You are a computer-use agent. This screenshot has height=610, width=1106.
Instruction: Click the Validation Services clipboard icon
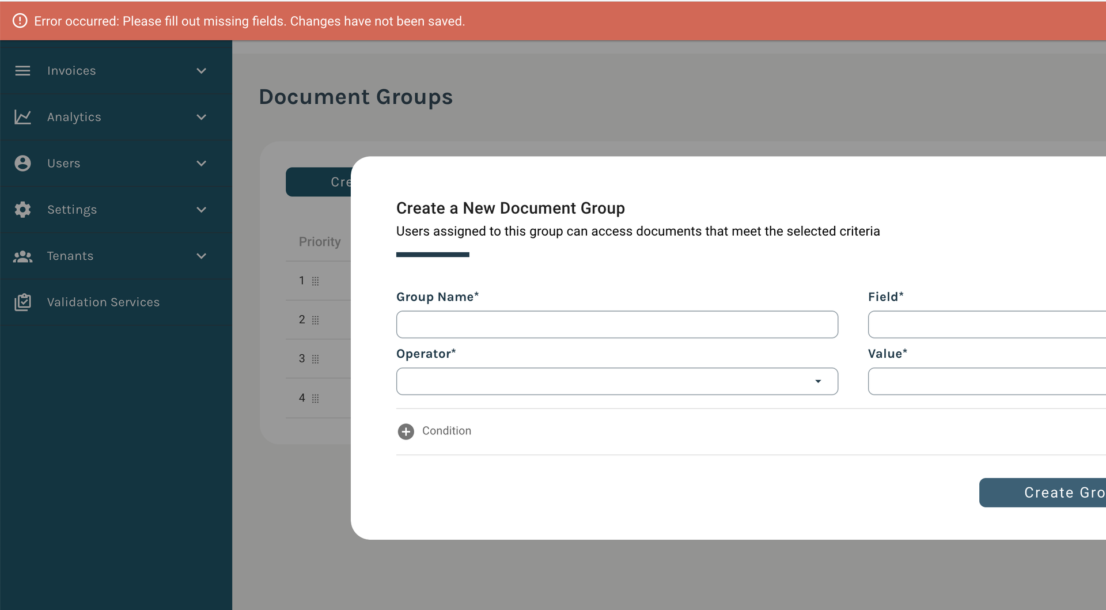[x=22, y=302]
